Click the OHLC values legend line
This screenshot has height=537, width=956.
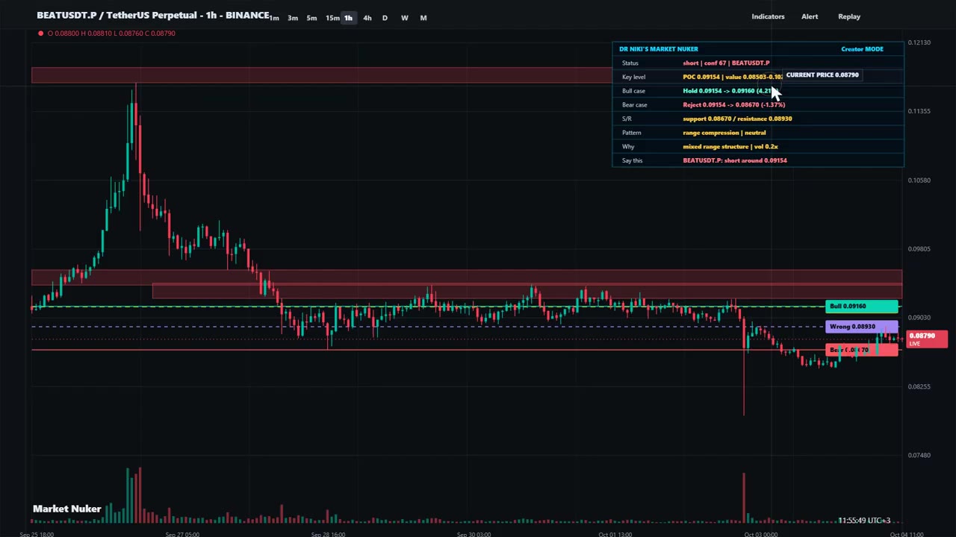click(x=111, y=33)
